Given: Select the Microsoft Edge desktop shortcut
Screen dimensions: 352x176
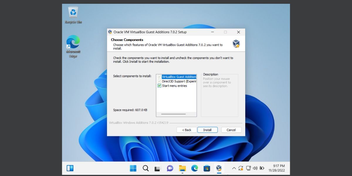Looking at the screenshot, I should 73,46.
